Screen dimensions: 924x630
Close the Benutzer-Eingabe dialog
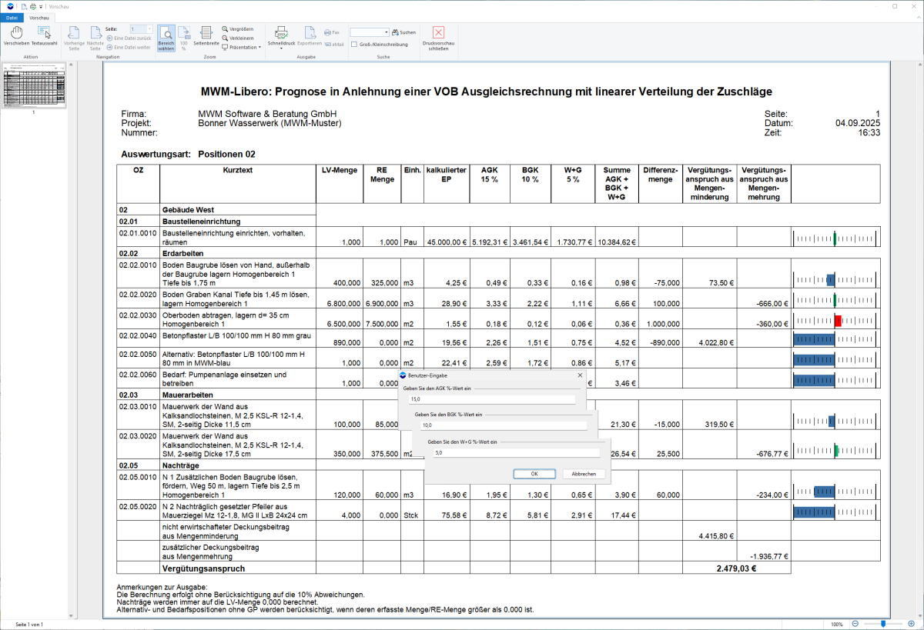[581, 375]
